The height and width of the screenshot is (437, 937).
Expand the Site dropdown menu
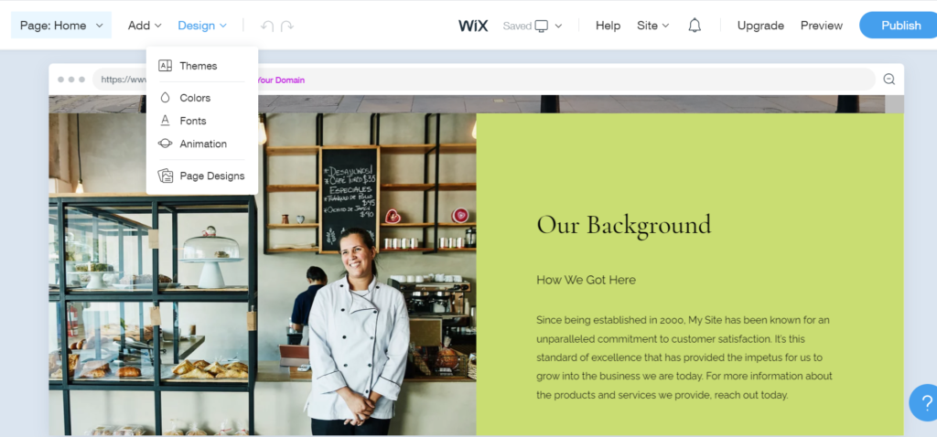pos(652,26)
